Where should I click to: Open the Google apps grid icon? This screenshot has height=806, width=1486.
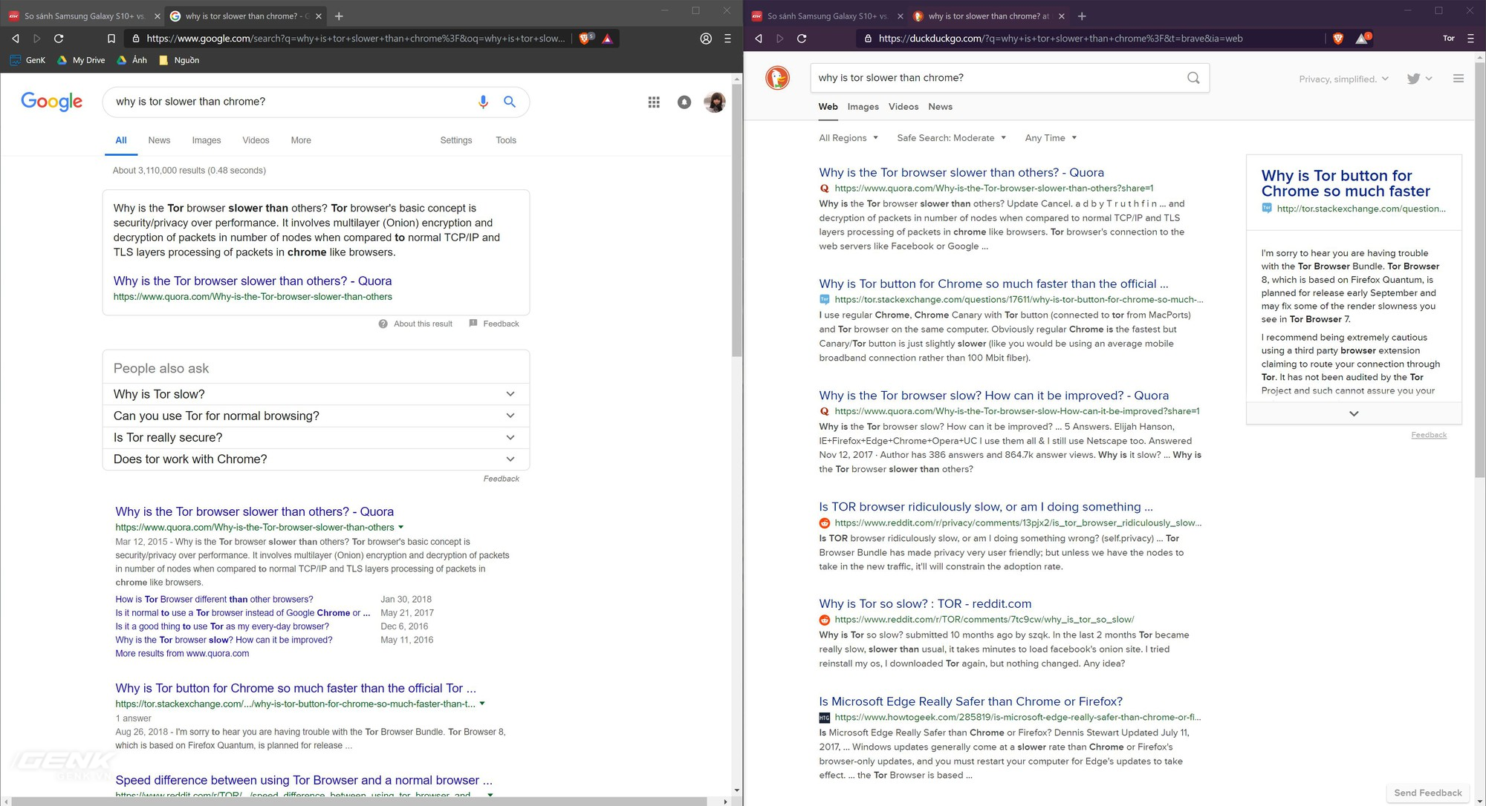pos(654,102)
